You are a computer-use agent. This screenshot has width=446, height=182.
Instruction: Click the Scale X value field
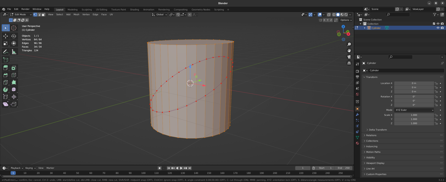(x=414, y=115)
